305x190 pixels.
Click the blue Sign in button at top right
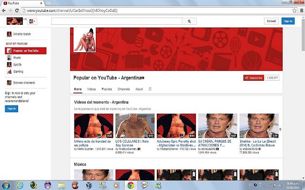coord(288,21)
